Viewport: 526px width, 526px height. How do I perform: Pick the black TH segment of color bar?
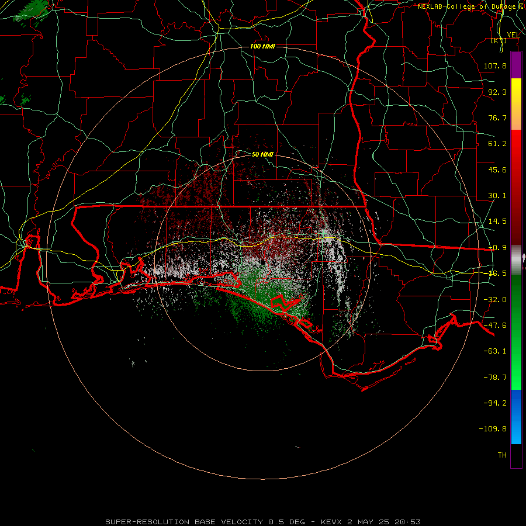click(516, 455)
